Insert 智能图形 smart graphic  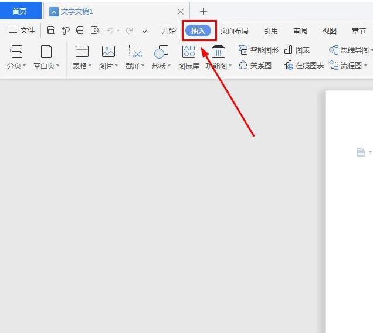pyautogui.click(x=259, y=50)
